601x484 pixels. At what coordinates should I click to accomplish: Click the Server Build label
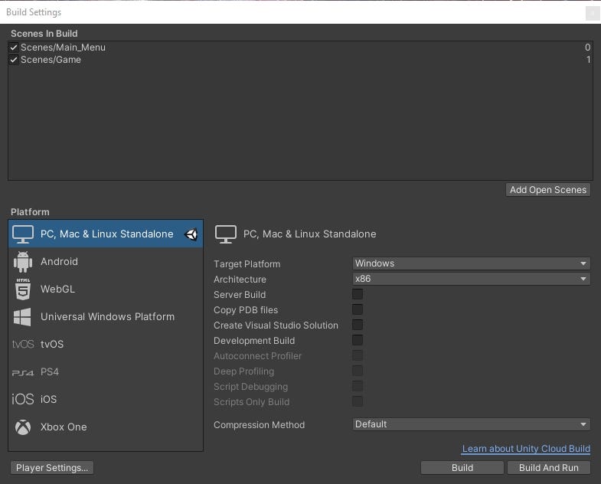pyautogui.click(x=240, y=295)
